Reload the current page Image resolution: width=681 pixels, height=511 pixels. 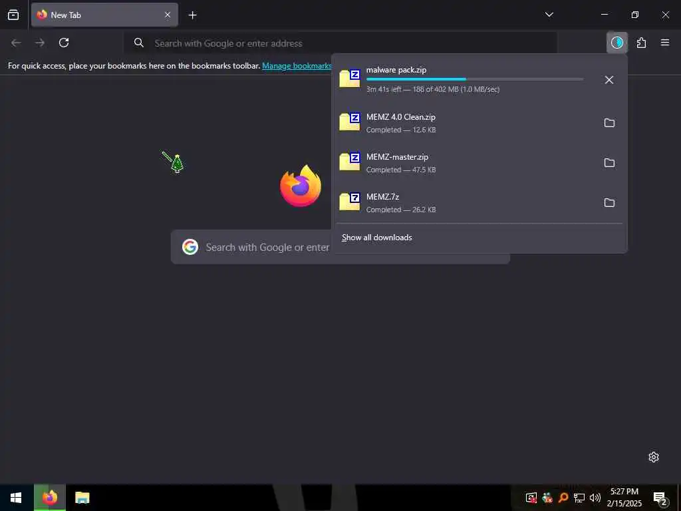[64, 43]
